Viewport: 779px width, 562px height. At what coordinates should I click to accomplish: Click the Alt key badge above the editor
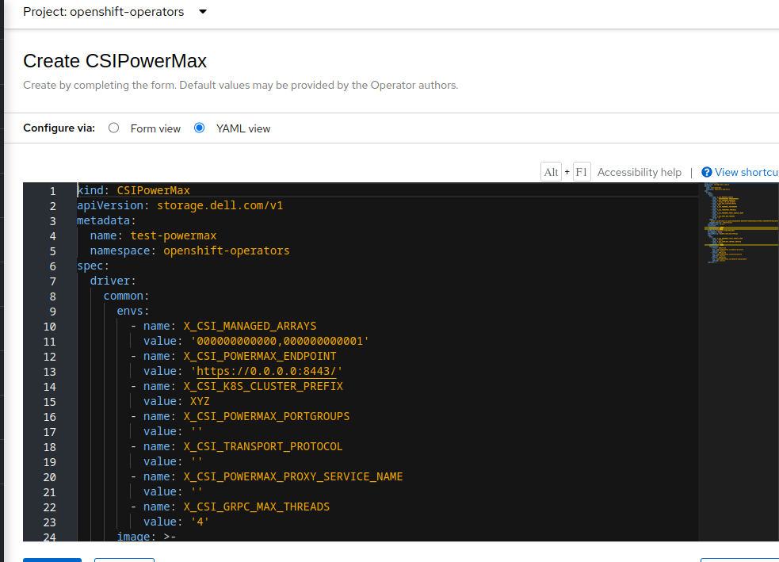(x=551, y=171)
